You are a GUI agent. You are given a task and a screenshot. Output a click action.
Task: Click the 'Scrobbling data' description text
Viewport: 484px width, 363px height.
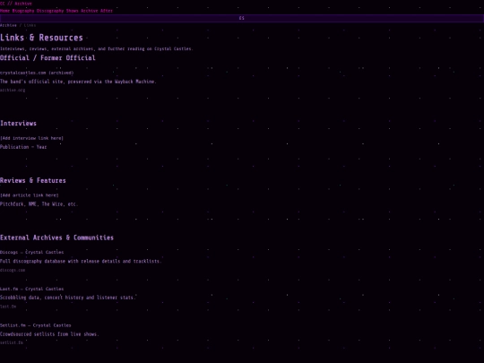click(x=68, y=298)
